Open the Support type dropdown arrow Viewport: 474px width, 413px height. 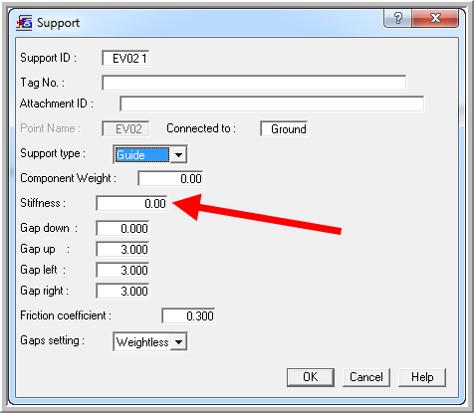coord(178,154)
